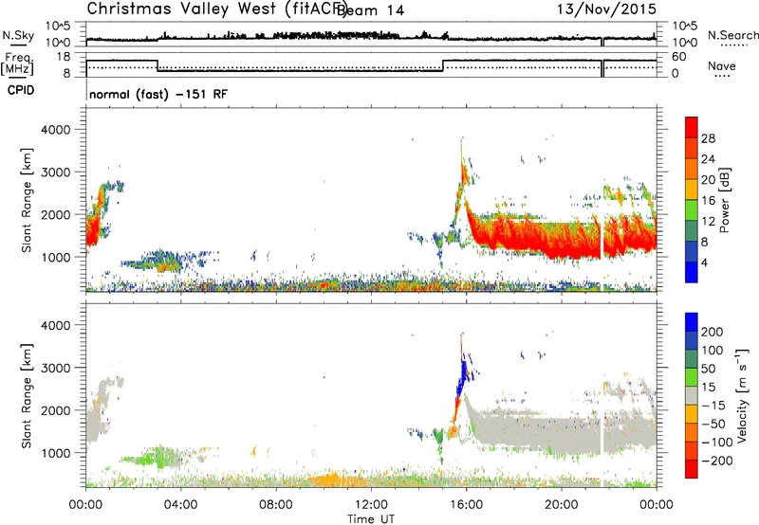Viewport: 759px width, 525px height.
Task: Select the yellow-orange 16–20 dB colorbar segment
Action: pyautogui.click(x=692, y=190)
